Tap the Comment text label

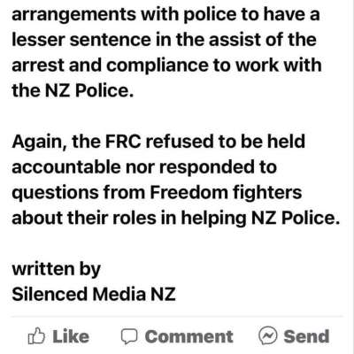pyautogui.click(x=189, y=336)
